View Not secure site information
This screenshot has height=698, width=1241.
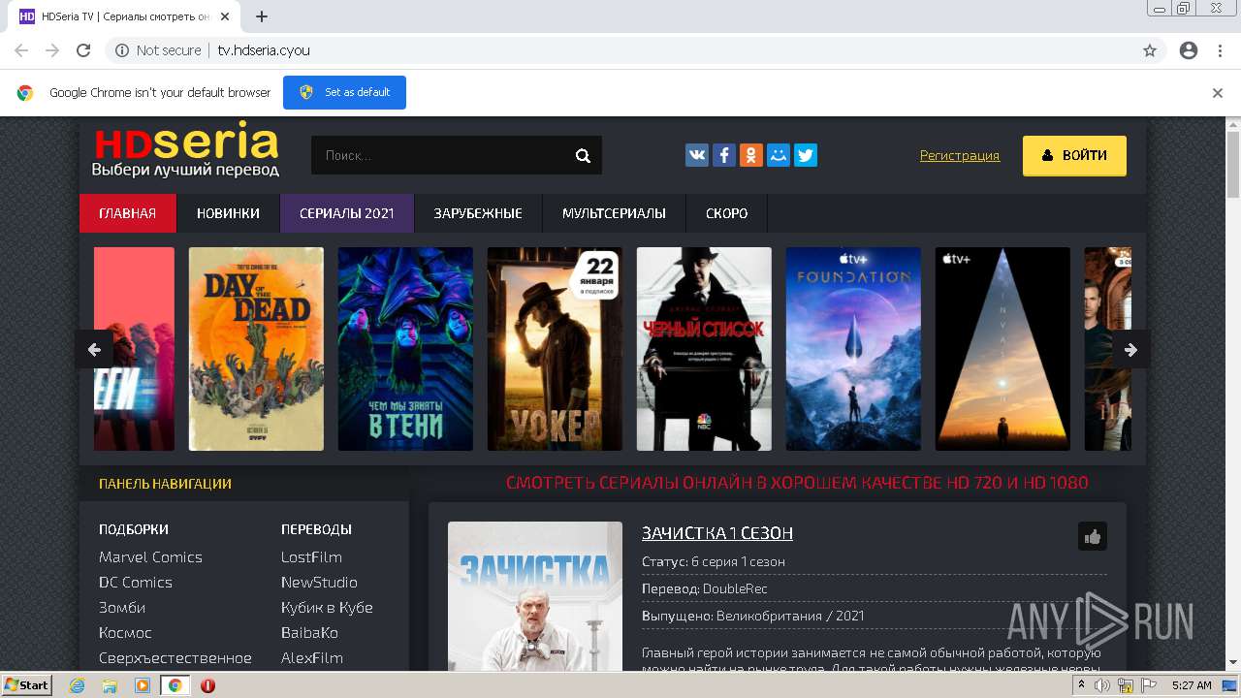coord(158,50)
